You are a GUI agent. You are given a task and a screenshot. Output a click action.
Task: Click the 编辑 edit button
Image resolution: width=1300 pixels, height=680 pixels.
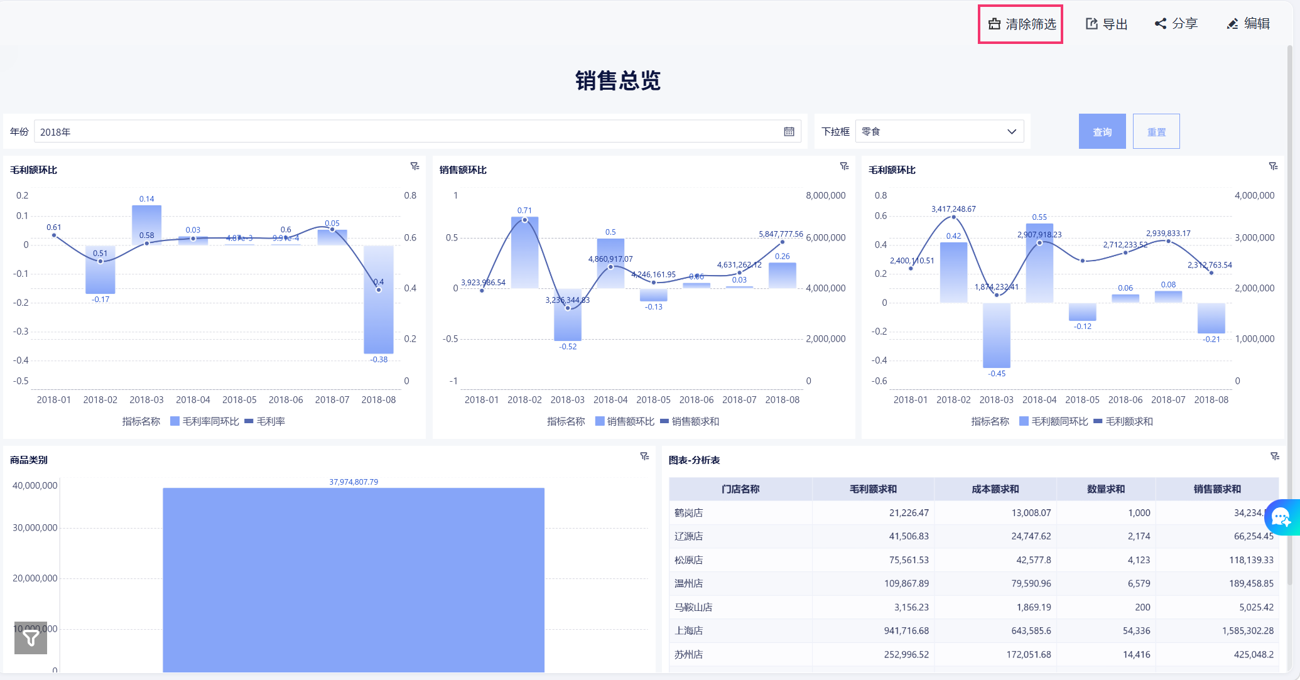pos(1249,24)
